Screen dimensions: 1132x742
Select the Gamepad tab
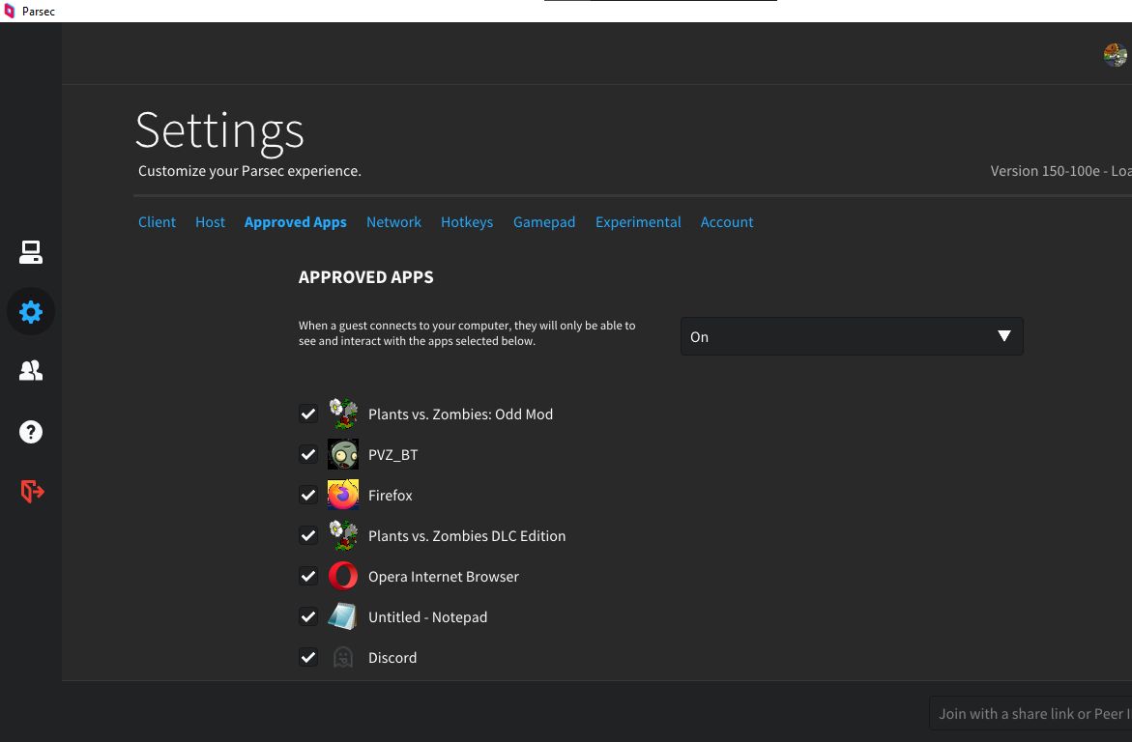(544, 222)
